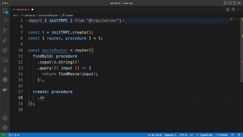This screenshot has width=243, height=137.
Task: Expand the folded import block on line 1
Action: click(26, 21)
